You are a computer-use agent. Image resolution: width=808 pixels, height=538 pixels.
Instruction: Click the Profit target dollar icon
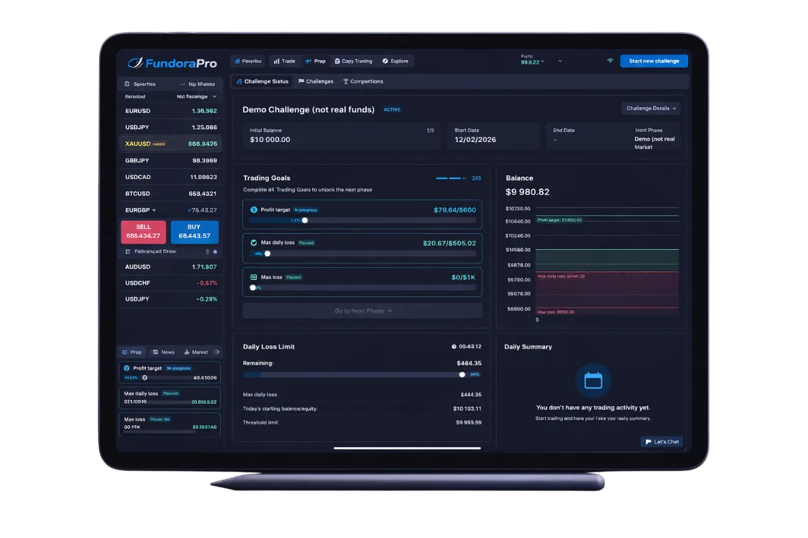tap(254, 209)
